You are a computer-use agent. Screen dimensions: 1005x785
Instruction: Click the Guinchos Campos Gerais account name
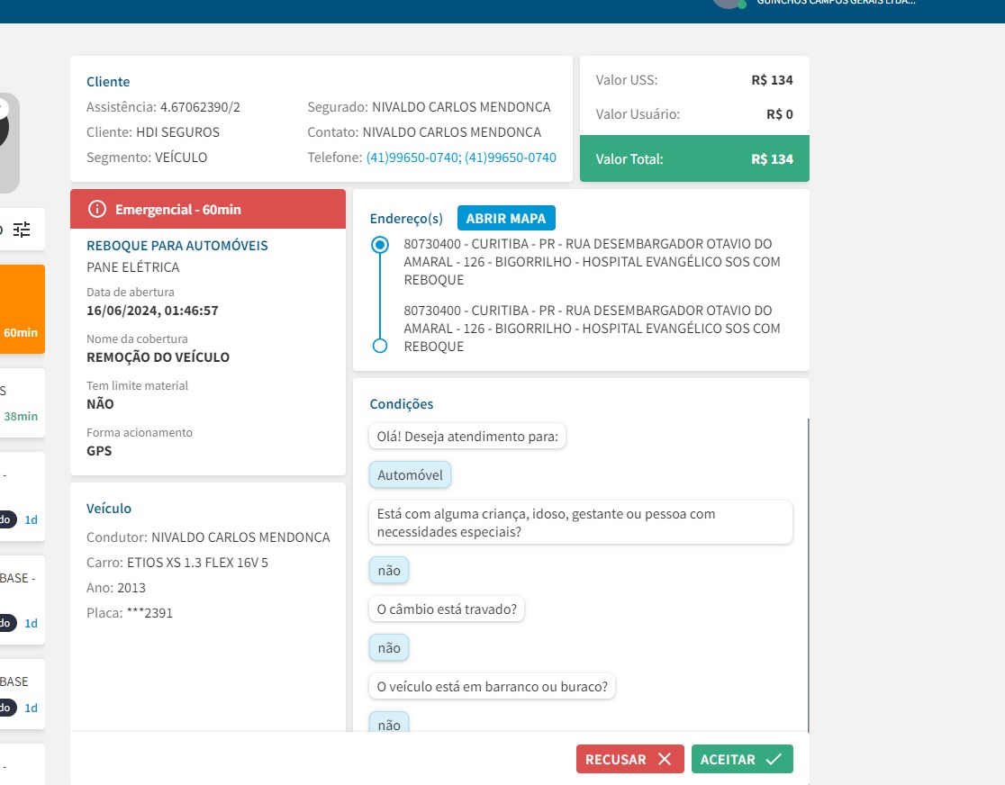[836, 3]
